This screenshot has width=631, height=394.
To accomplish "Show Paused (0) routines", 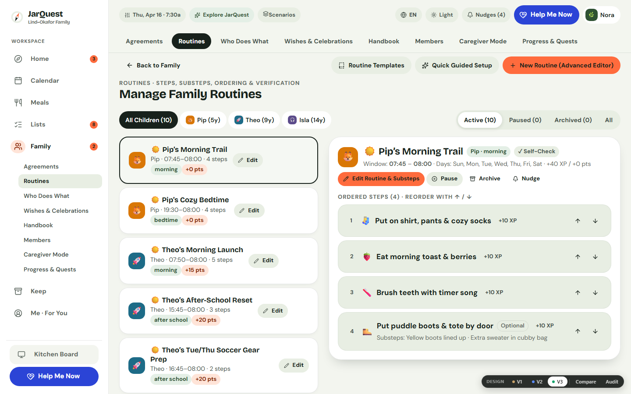I will pos(525,120).
